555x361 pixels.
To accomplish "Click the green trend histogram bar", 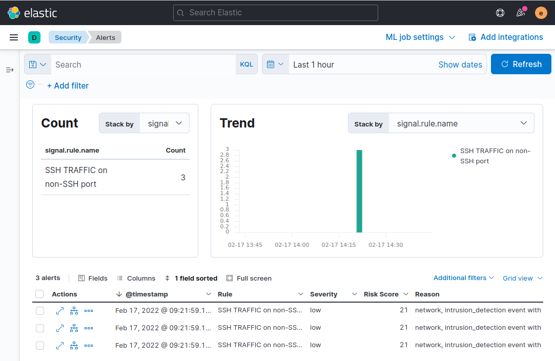I will coord(359,191).
